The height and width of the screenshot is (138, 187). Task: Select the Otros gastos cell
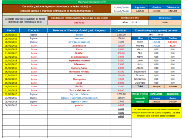pyautogui.click(x=79, y=79)
